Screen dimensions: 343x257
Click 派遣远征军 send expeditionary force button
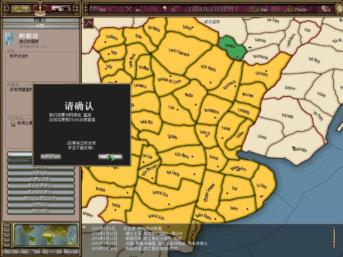click(x=41, y=179)
